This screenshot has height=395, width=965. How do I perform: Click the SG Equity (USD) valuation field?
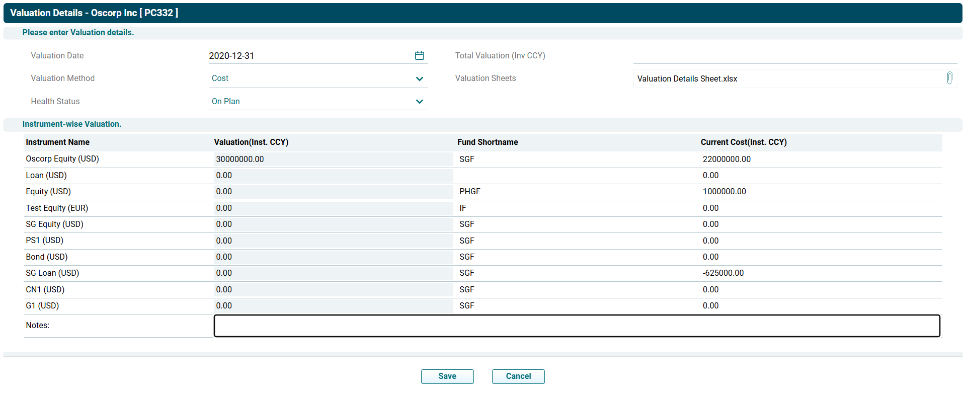tap(333, 224)
